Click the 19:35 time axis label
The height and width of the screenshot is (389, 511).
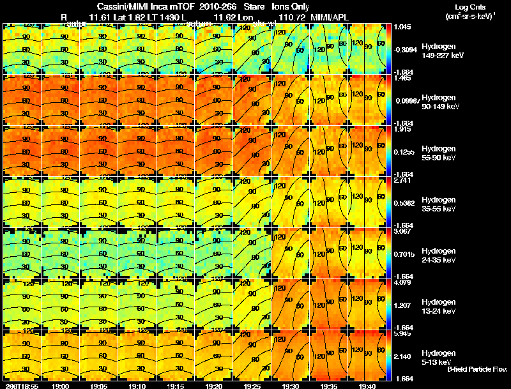click(x=329, y=386)
